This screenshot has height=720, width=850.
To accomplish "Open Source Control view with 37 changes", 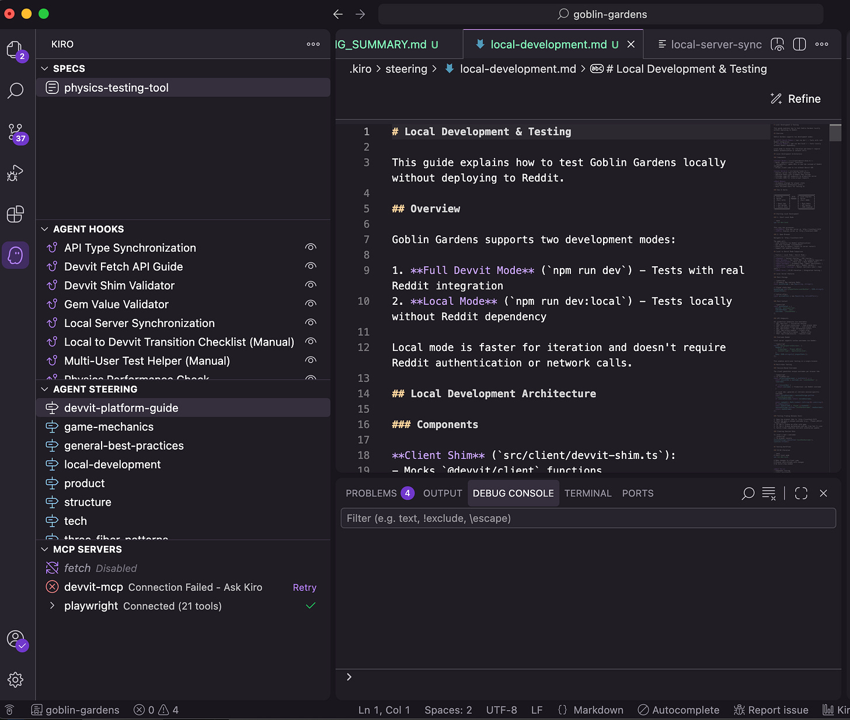I will click(16, 133).
